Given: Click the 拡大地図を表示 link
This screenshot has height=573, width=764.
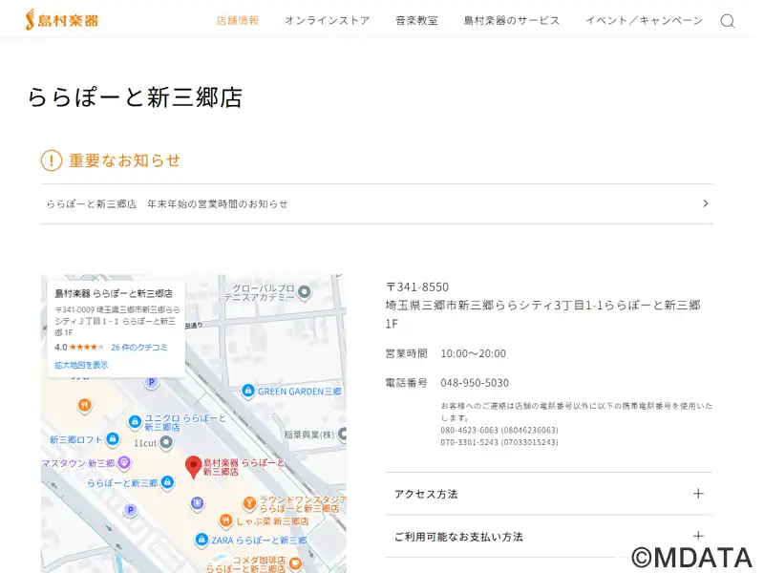Looking at the screenshot, I should point(81,365).
